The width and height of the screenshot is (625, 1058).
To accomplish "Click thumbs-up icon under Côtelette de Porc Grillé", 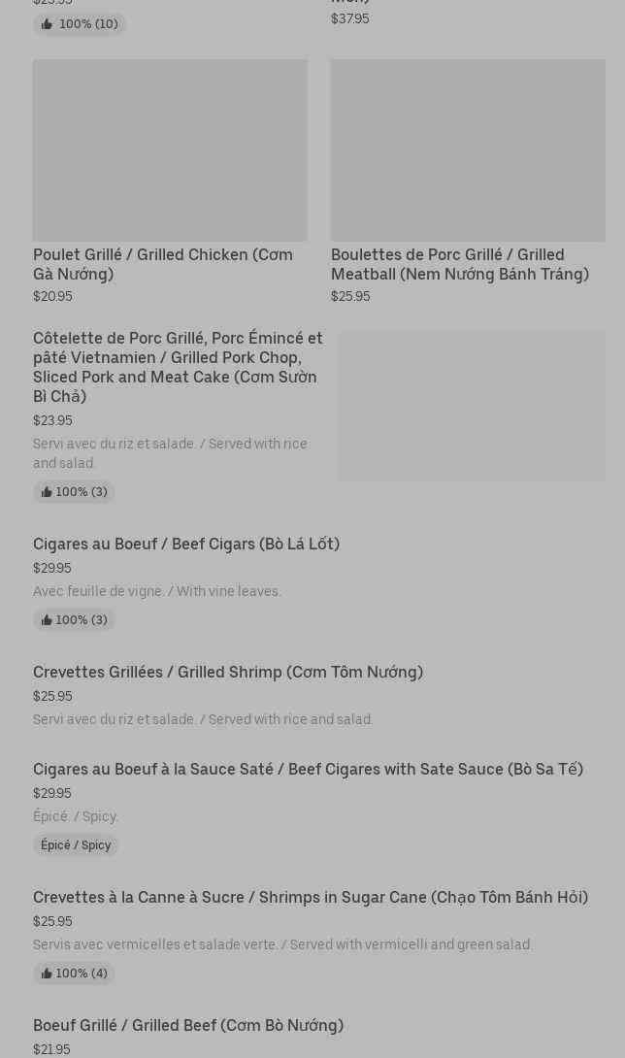I will [x=47, y=492].
